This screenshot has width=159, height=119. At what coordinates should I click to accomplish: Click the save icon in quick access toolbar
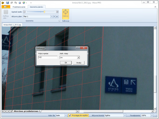tap(8, 2)
